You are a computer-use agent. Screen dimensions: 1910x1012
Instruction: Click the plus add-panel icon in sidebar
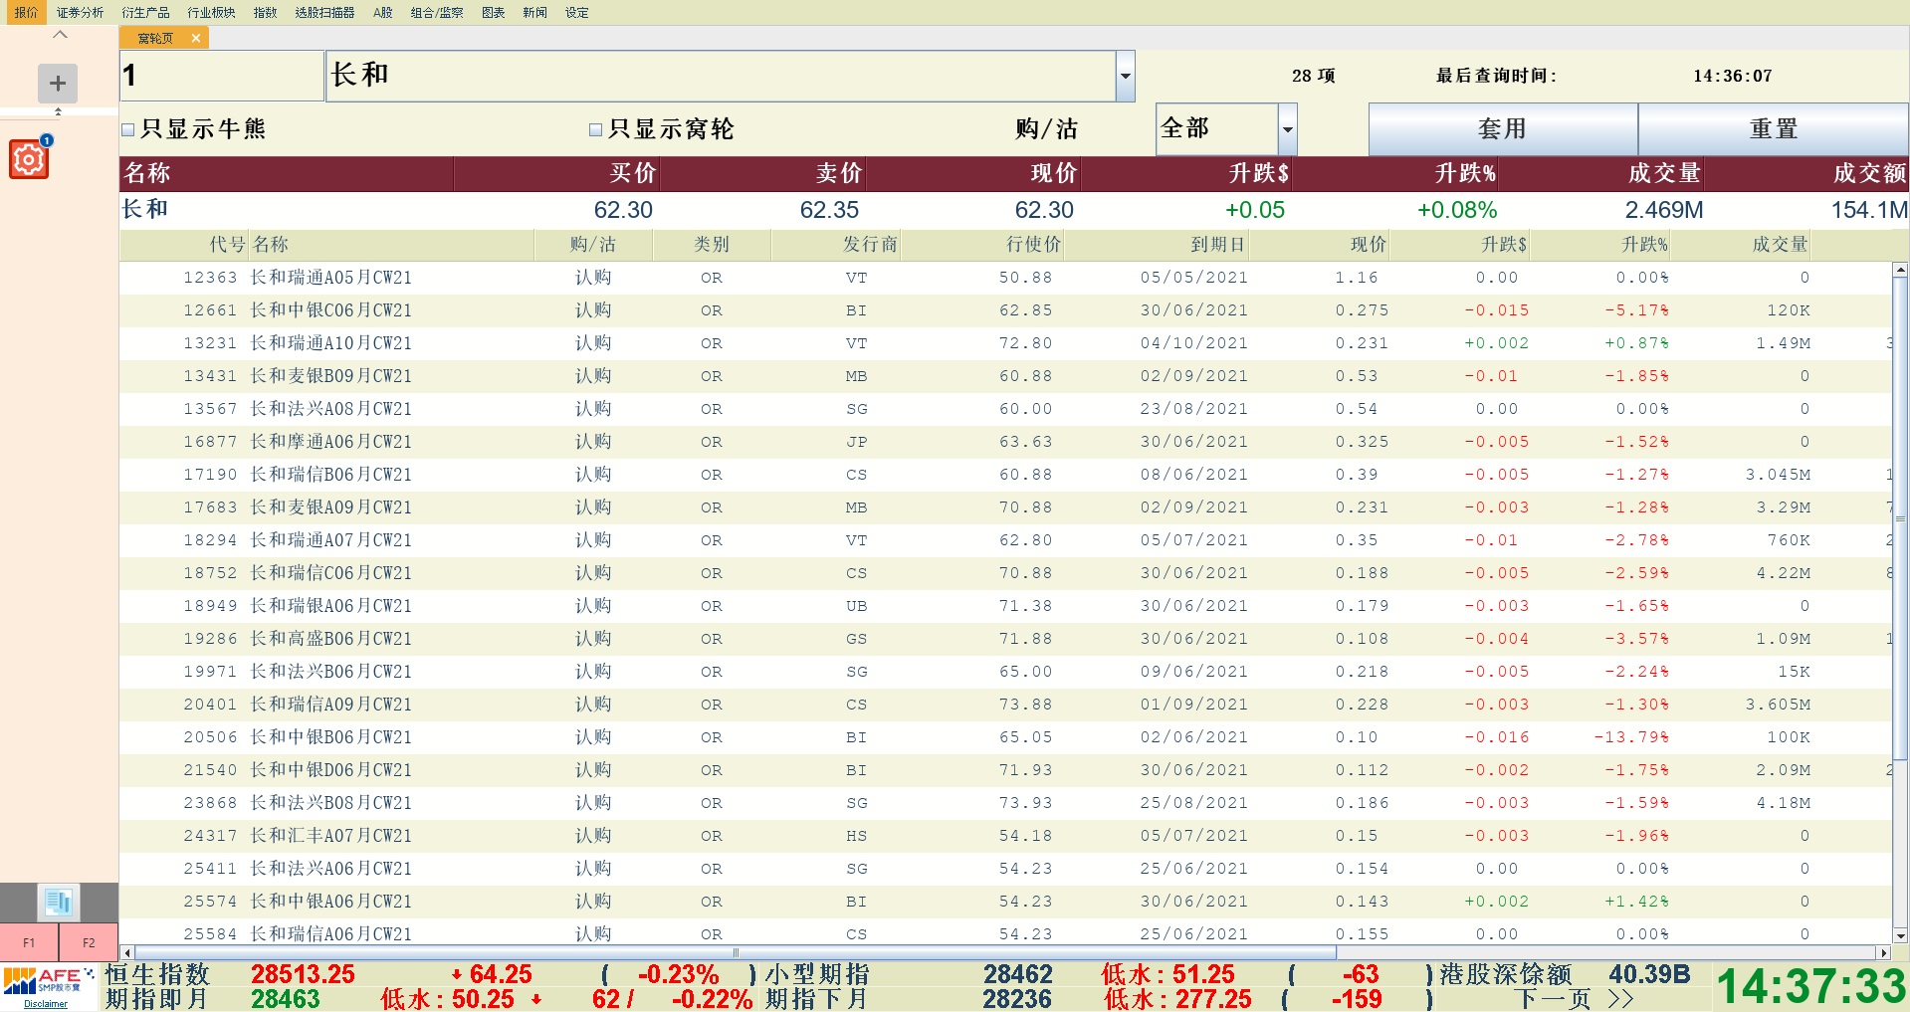click(58, 83)
